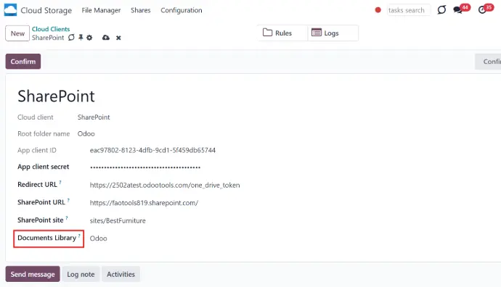
Task: Click the Documents Library label
Action: [47, 238]
